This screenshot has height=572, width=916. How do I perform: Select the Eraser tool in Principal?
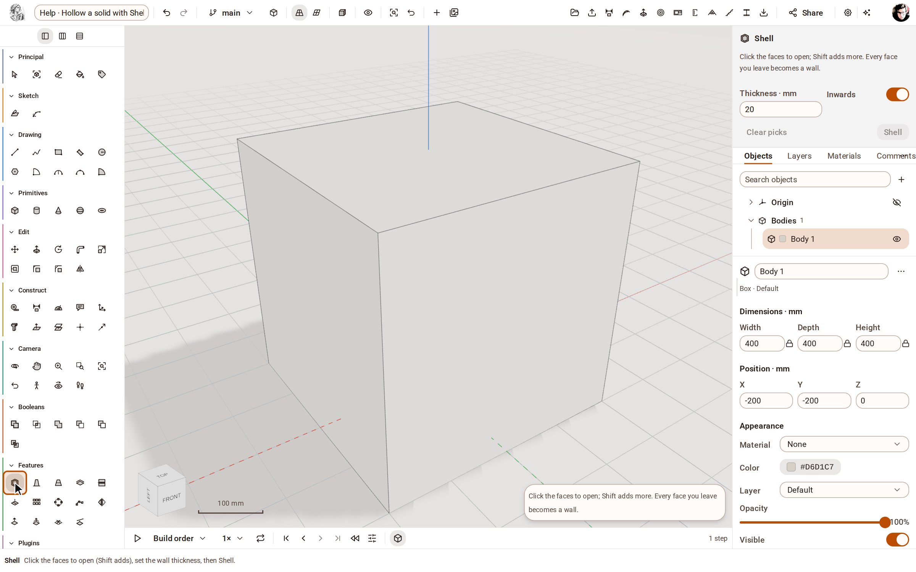pyautogui.click(x=58, y=74)
